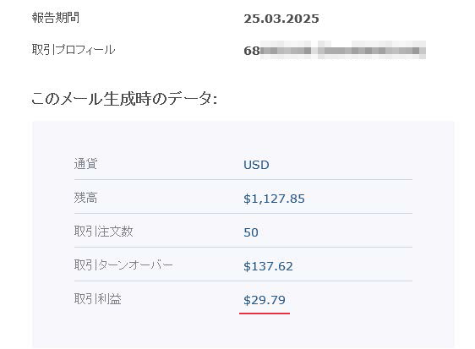Click the divider line above the 取引利益 row
Viewport: 475px width, 349px height.
[243, 281]
